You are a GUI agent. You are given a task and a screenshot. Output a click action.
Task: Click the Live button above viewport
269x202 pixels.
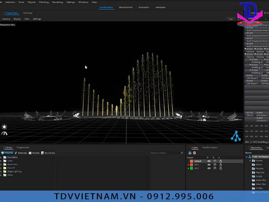pos(231,19)
